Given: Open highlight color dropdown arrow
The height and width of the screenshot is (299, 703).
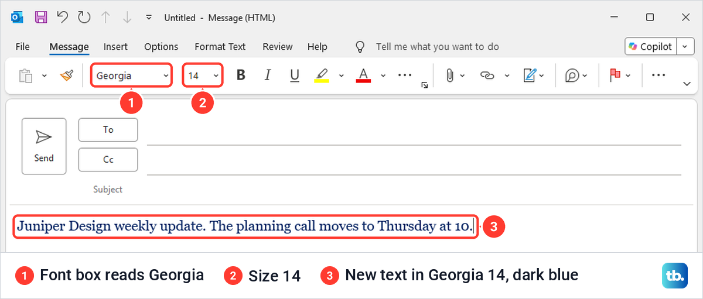Looking at the screenshot, I should tap(342, 76).
